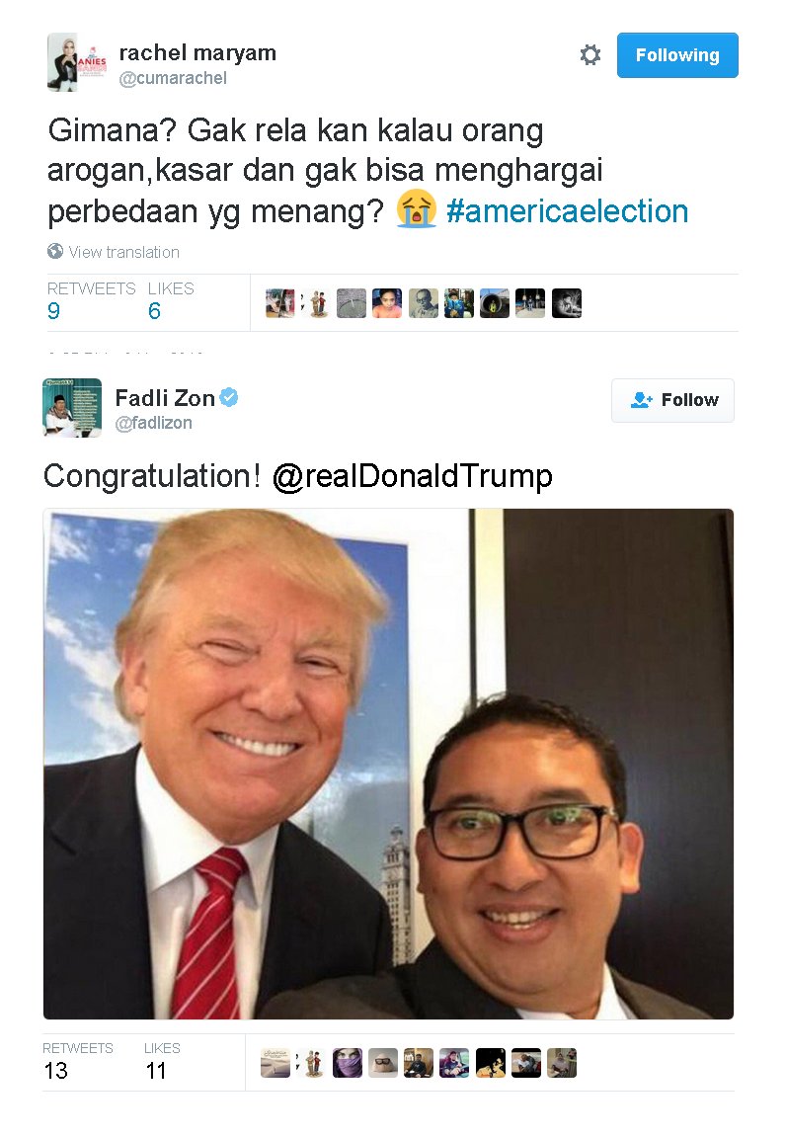
Task: Follow Fadli Zon with the Follow button
Action: [672, 400]
